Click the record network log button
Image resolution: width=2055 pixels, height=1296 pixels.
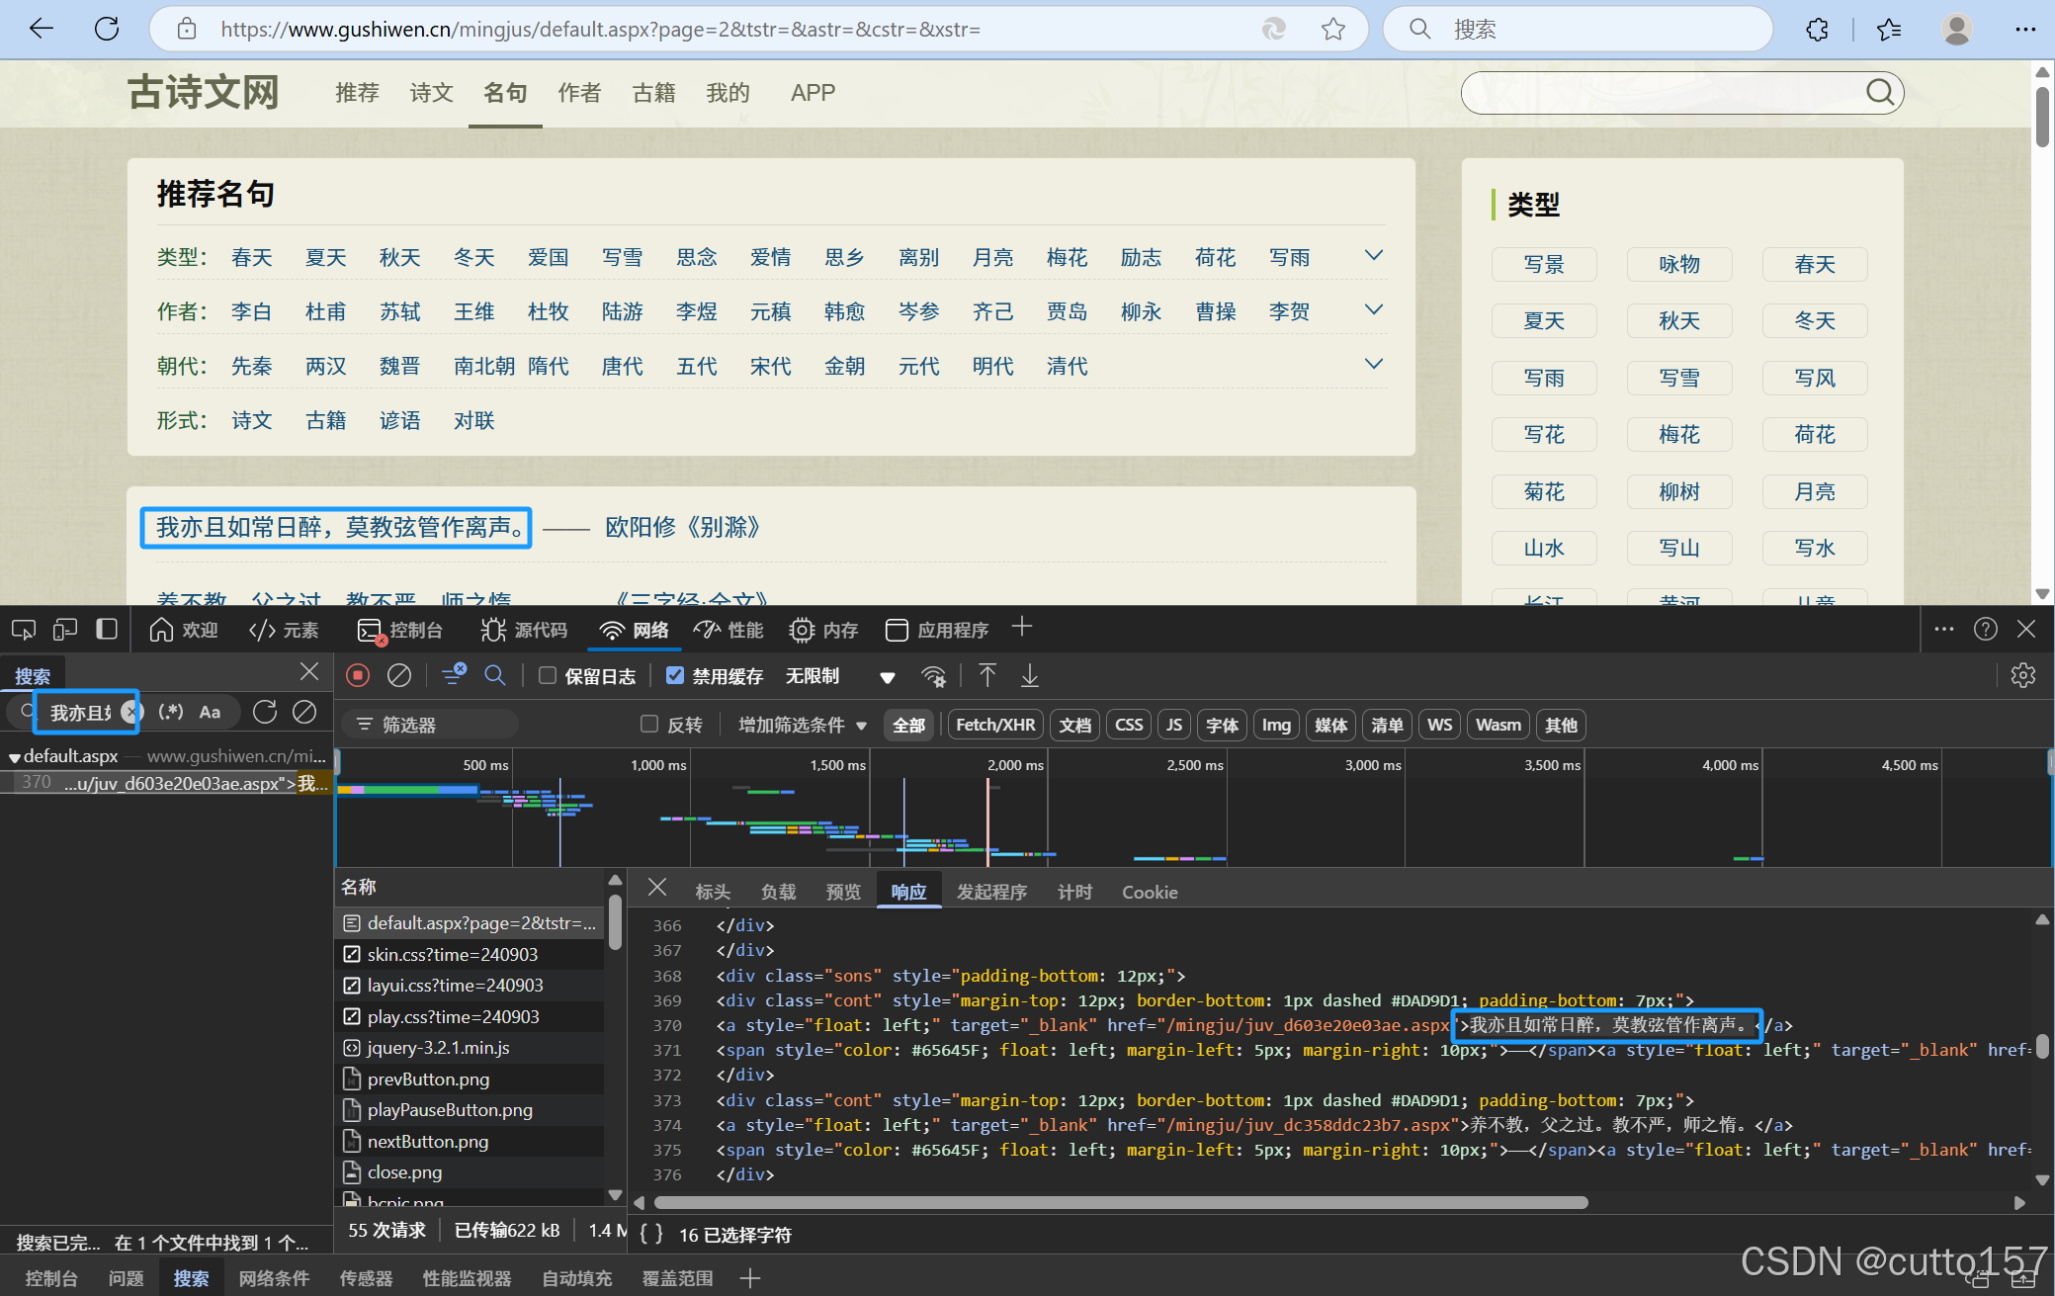coord(358,675)
